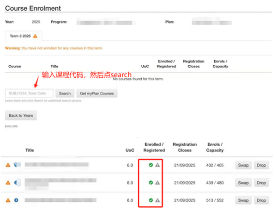Screen dimensions: 277x211
Task: Click blue info icon in 513 / 552 row
Action: click(16, 200)
